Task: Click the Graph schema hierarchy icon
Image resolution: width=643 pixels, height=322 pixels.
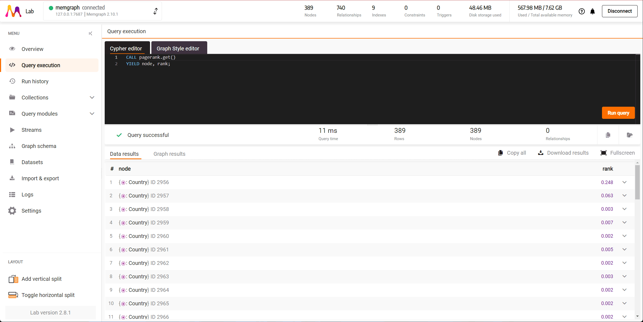Action: click(x=12, y=146)
